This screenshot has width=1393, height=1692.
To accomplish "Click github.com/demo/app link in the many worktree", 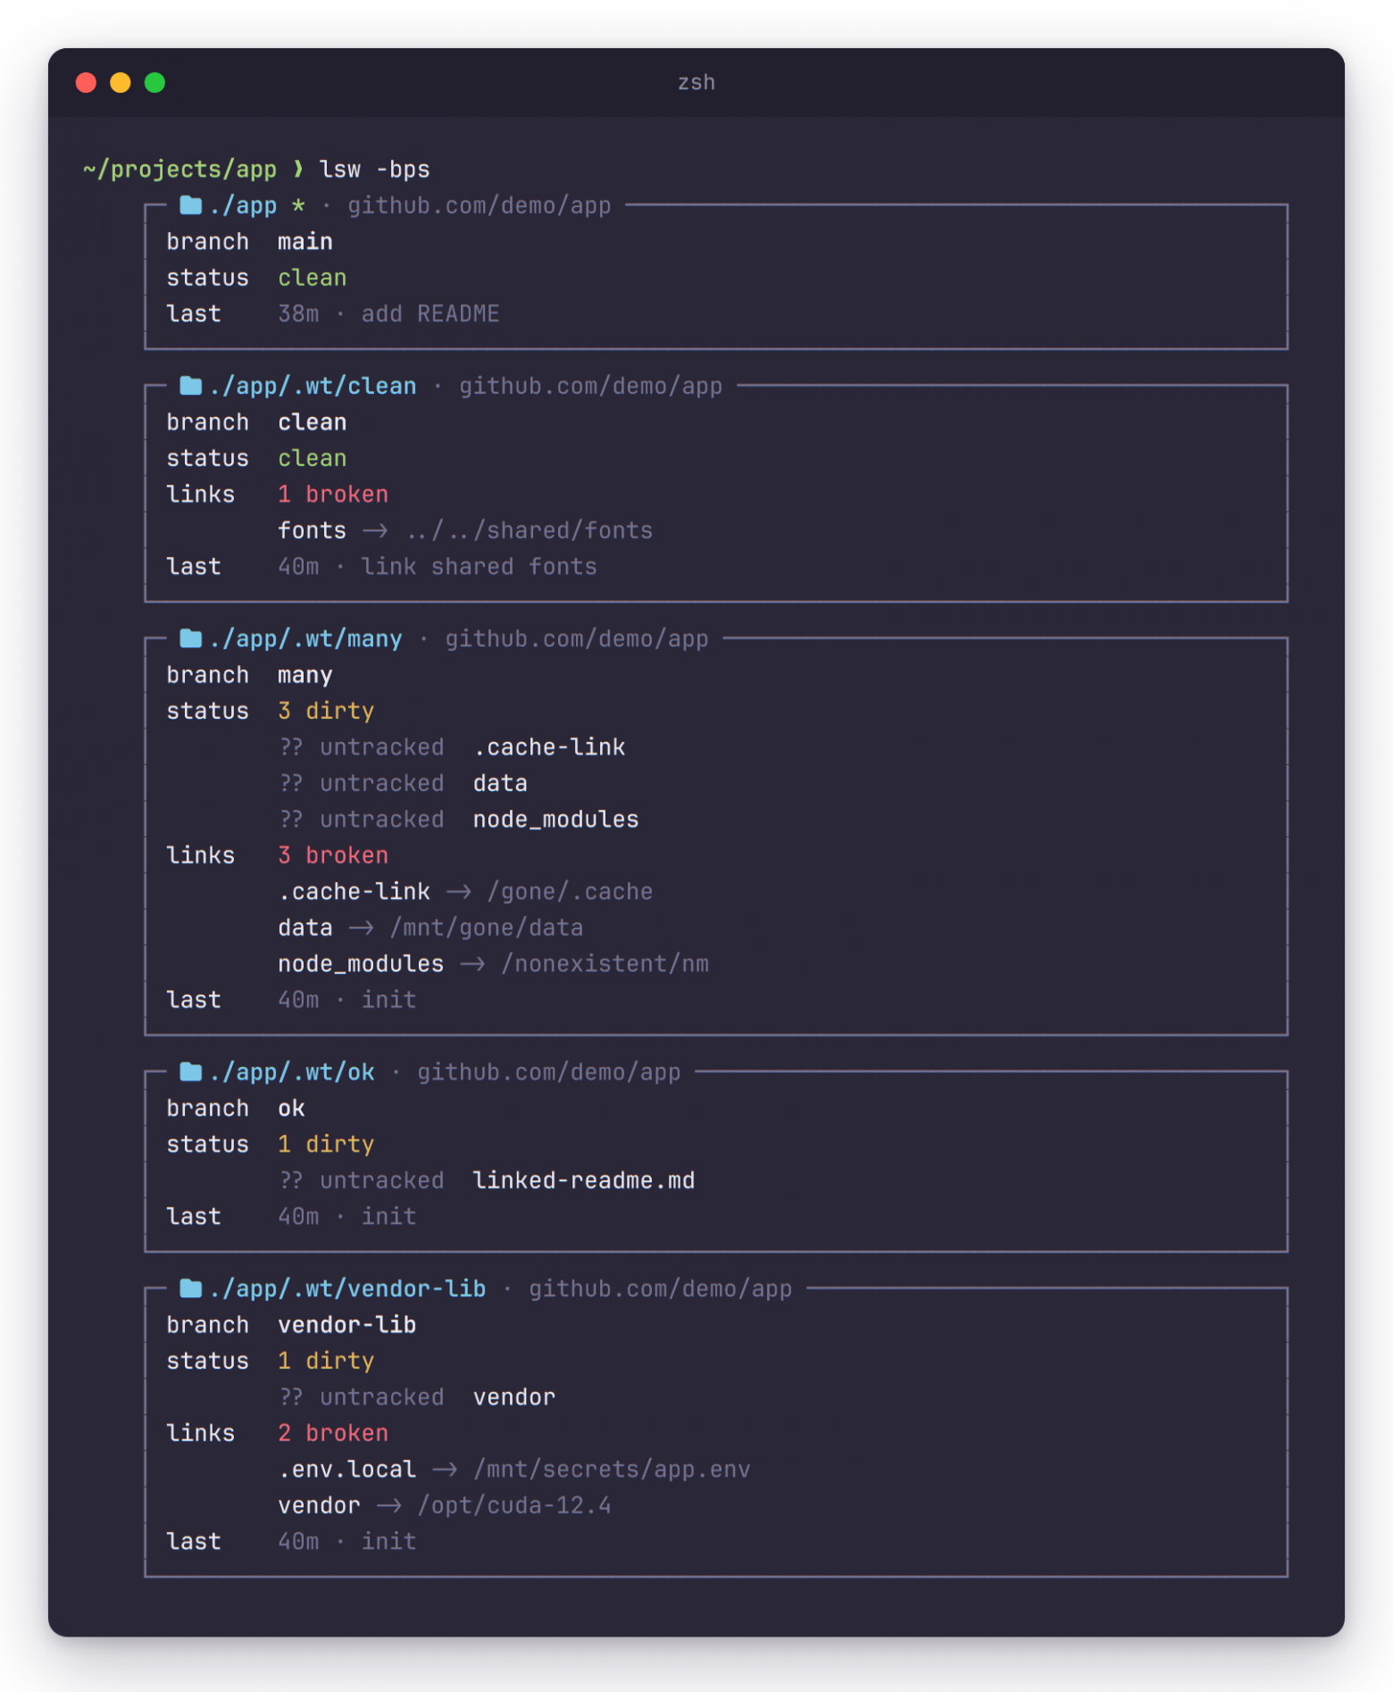I will pos(577,638).
